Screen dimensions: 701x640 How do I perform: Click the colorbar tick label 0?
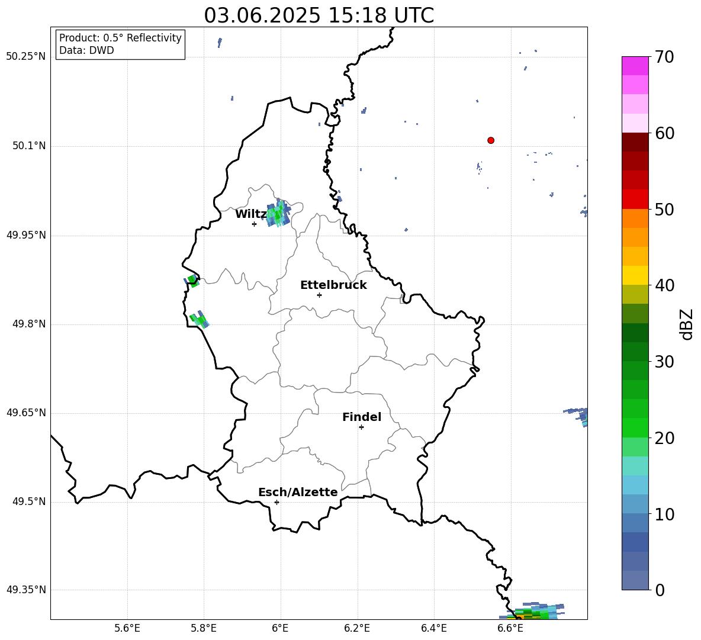point(660,590)
